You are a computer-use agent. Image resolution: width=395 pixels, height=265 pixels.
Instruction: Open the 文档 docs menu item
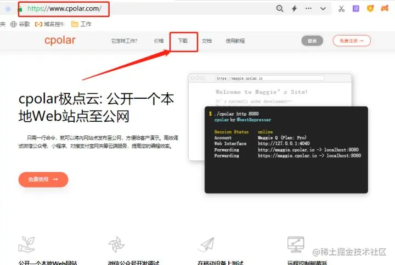click(x=207, y=41)
